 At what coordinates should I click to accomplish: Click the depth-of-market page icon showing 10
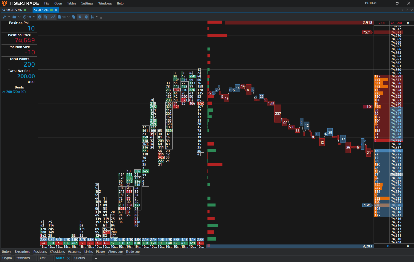(x=61, y=17)
